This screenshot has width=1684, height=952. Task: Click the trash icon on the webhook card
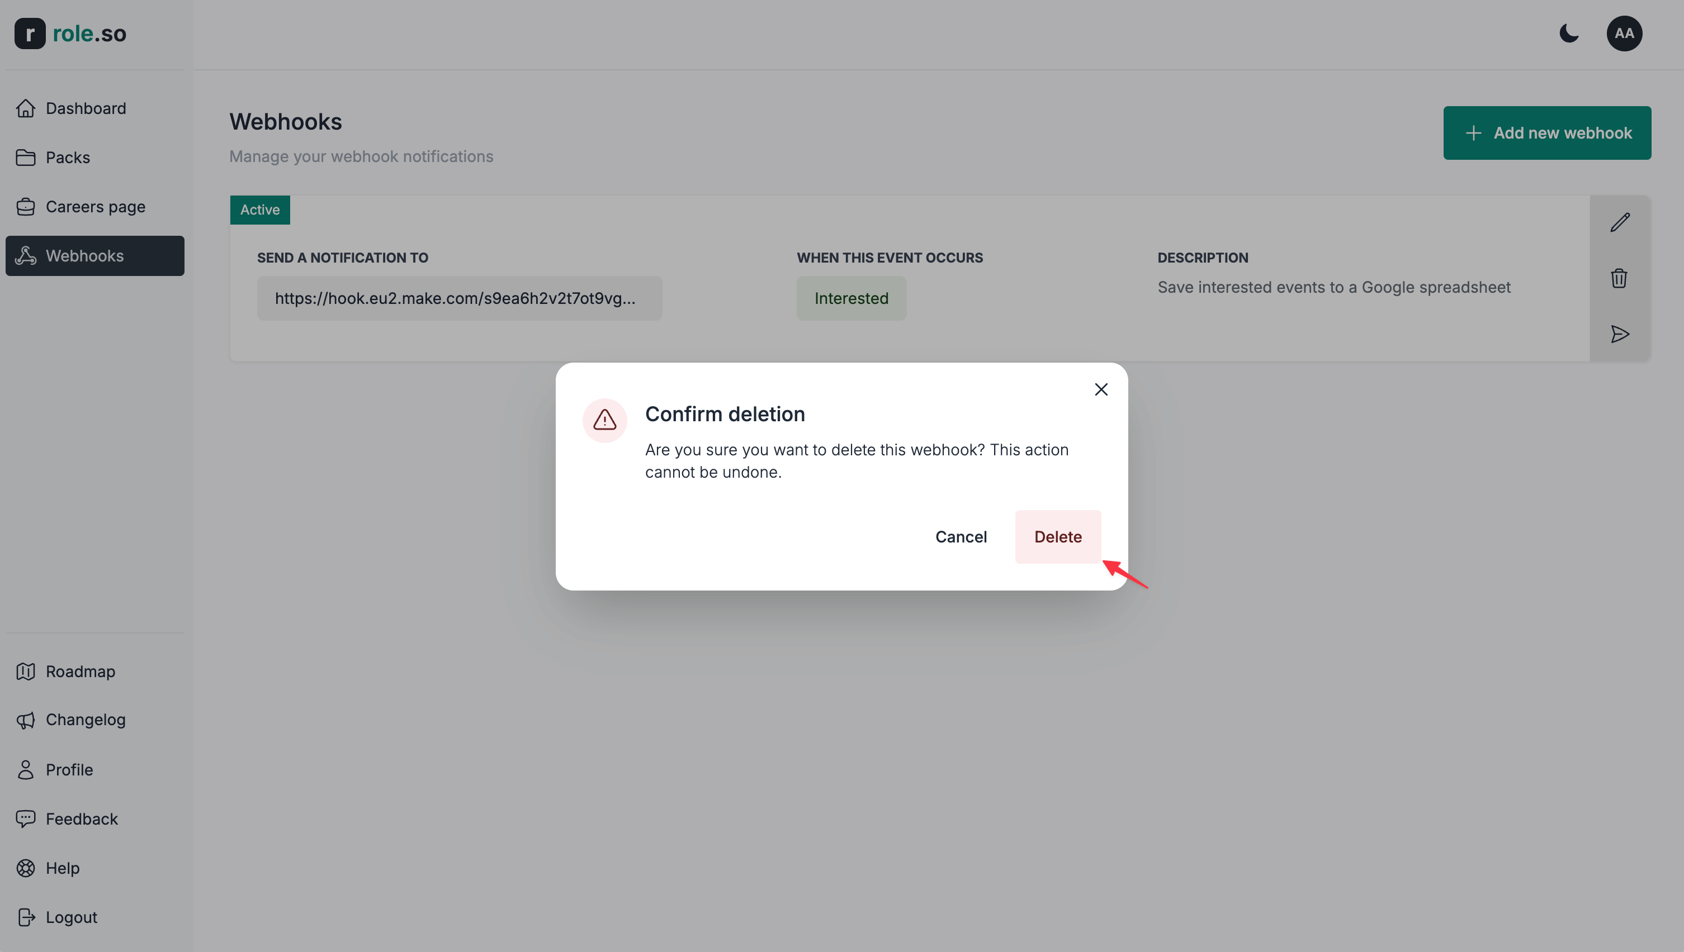[x=1620, y=278]
